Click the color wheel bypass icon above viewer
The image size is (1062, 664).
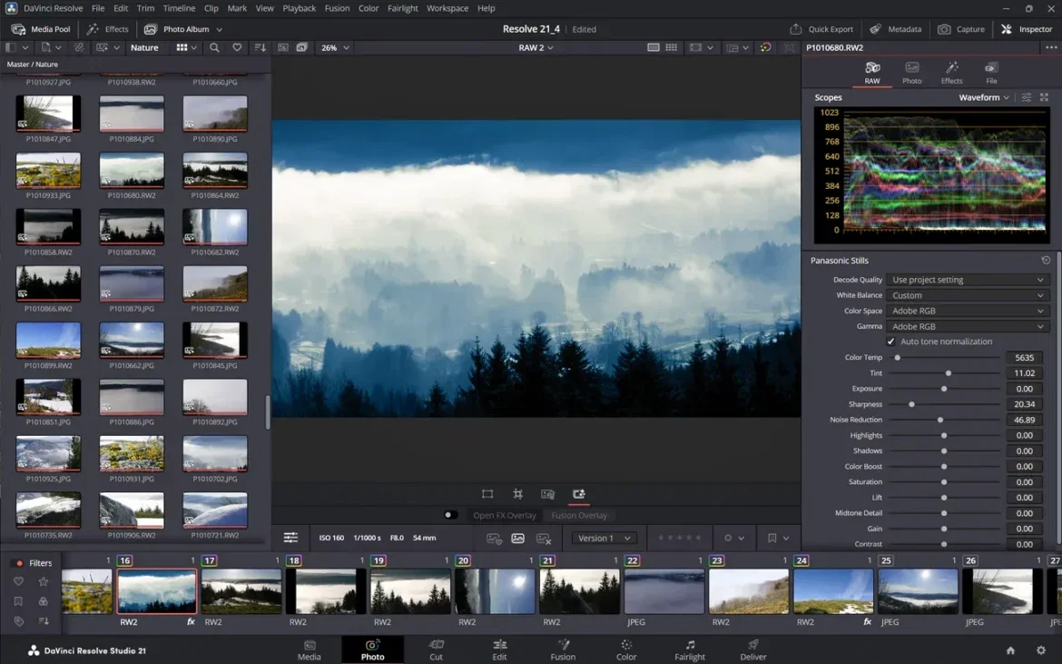click(765, 47)
